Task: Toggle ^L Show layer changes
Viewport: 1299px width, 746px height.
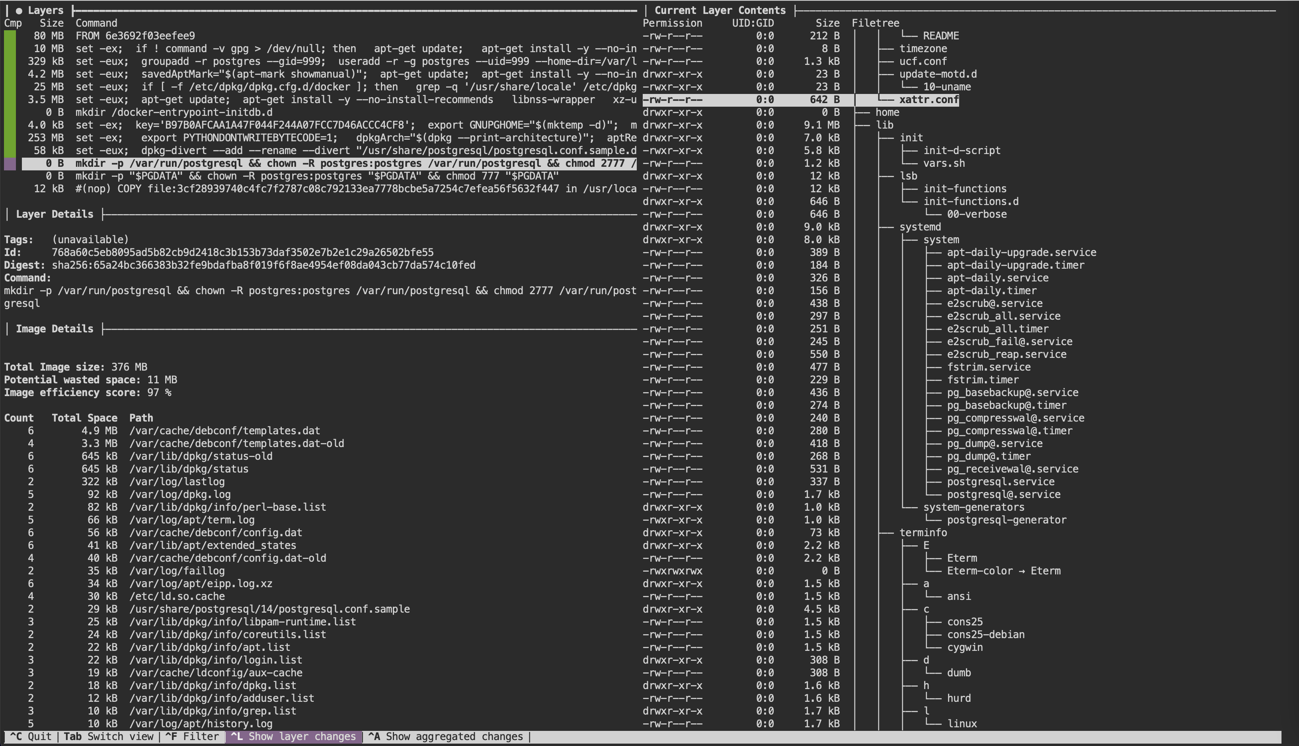Action: 293,736
